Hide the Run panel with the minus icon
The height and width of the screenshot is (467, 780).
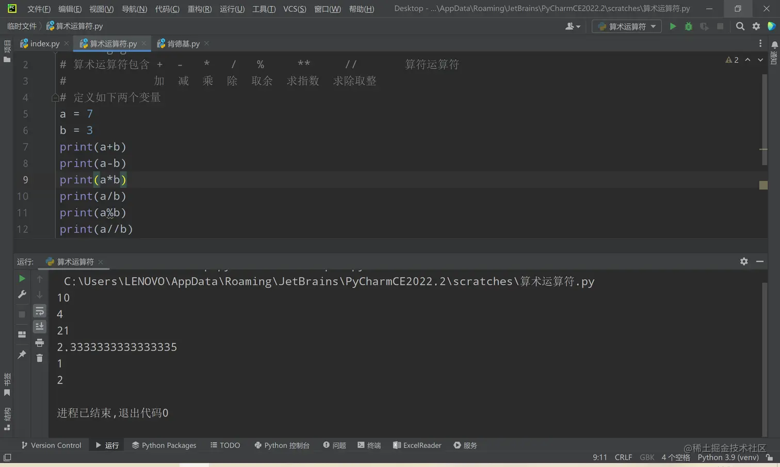(x=760, y=262)
